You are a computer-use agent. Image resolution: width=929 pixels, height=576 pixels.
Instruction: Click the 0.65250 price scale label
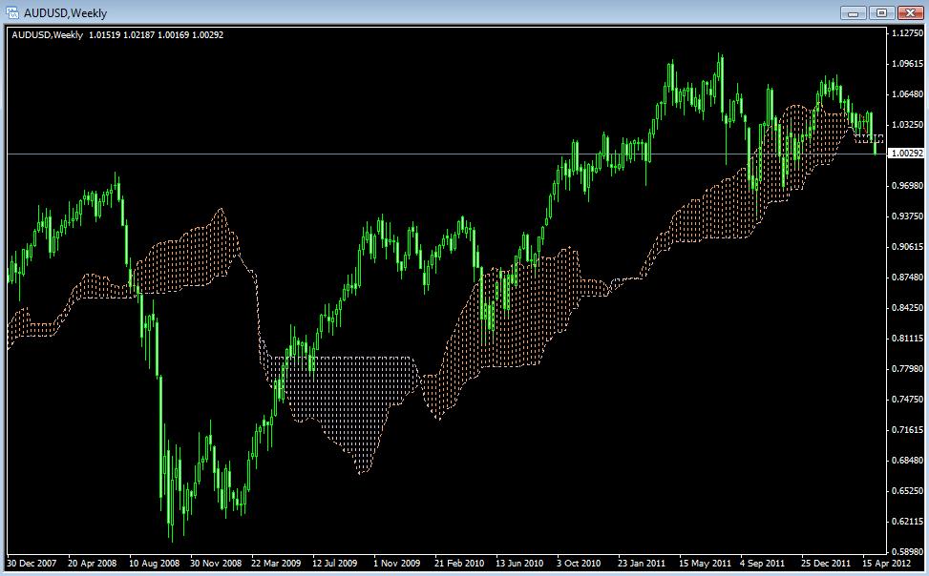pos(907,491)
